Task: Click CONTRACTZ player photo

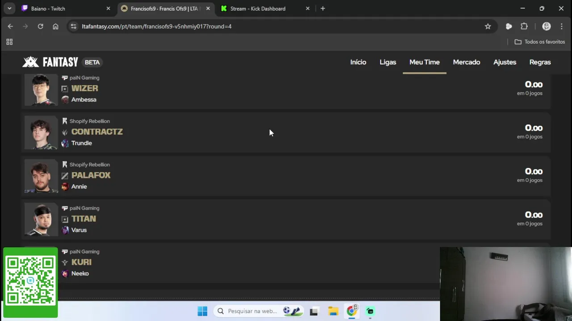Action: 41,133
